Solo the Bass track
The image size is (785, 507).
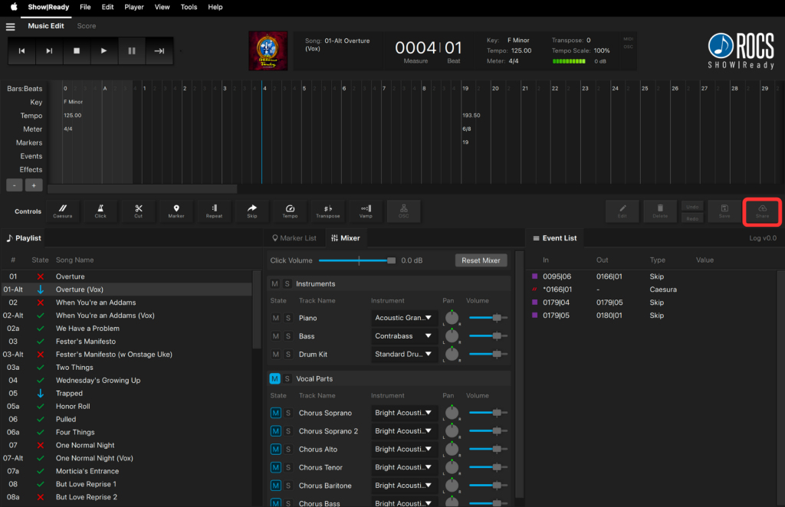pyautogui.click(x=288, y=336)
